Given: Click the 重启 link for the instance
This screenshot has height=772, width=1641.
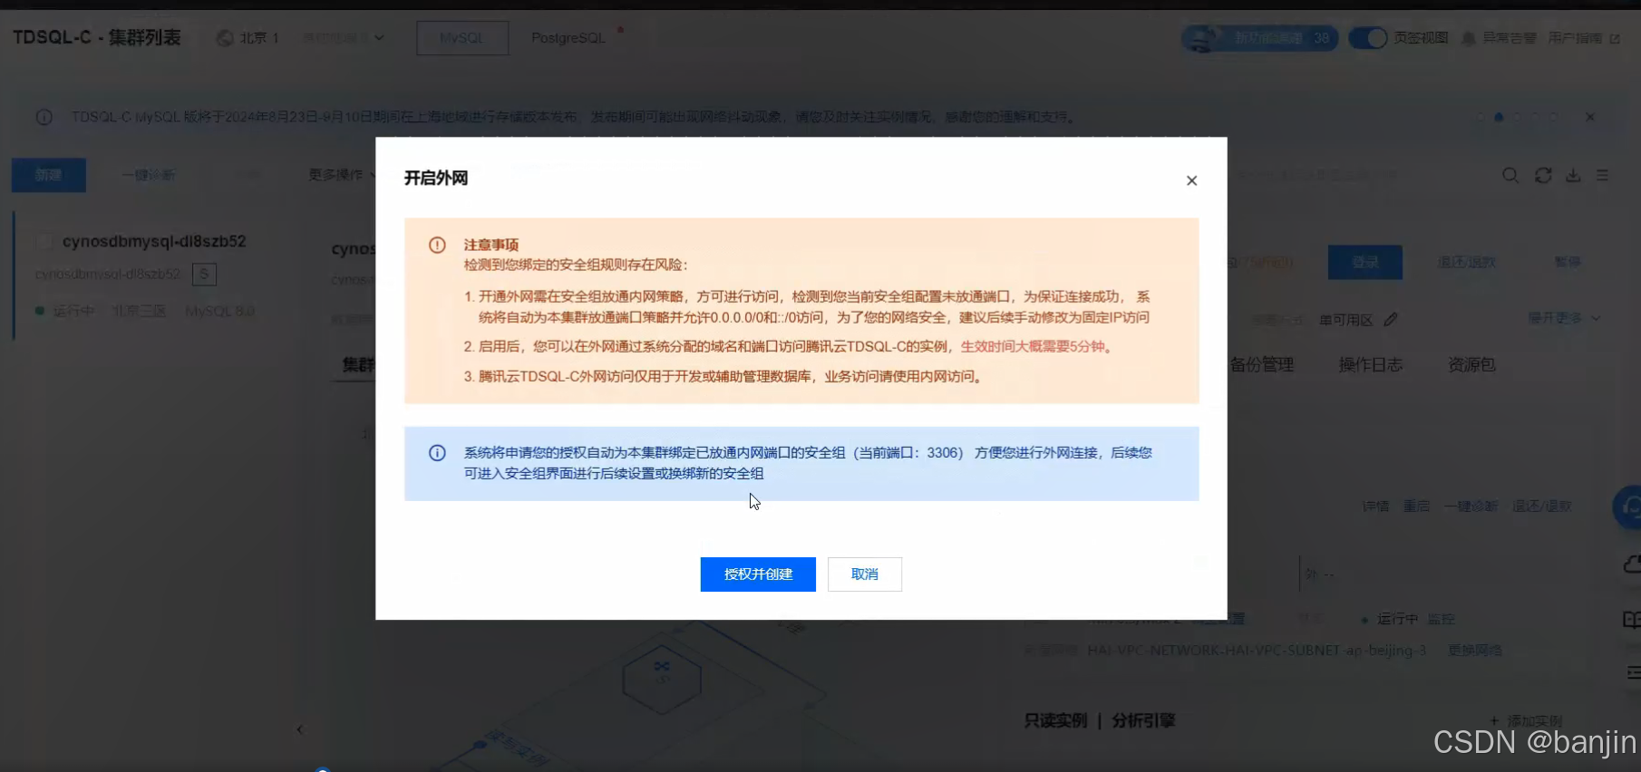Looking at the screenshot, I should tap(1417, 507).
